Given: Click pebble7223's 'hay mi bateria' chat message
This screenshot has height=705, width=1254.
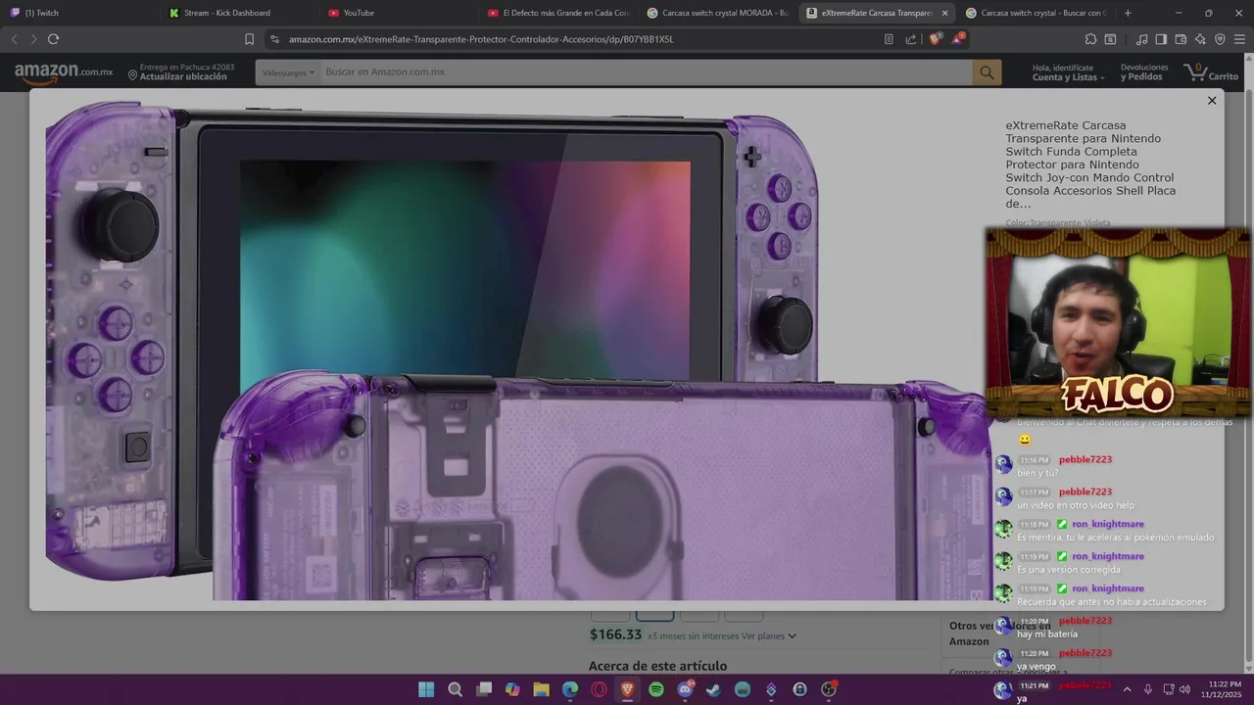Looking at the screenshot, I should click(x=1047, y=634).
